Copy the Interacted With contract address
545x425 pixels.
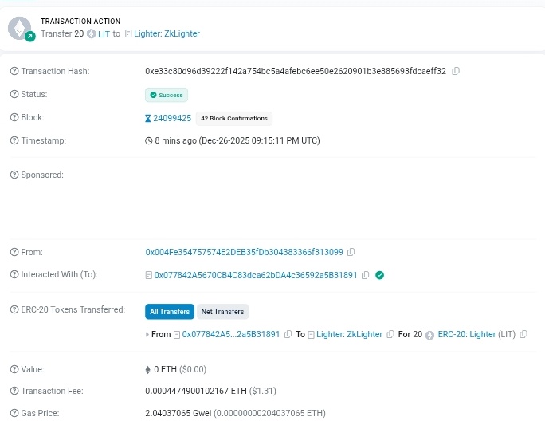[365, 275]
